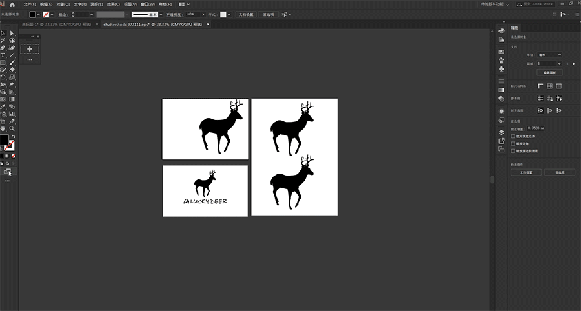Image resolution: width=581 pixels, height=311 pixels.
Task: Show rulers icon in Properties panel
Action: coord(540,86)
